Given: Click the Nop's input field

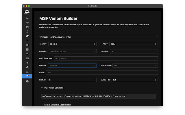Looking at the screenshot, I should pos(102,73).
